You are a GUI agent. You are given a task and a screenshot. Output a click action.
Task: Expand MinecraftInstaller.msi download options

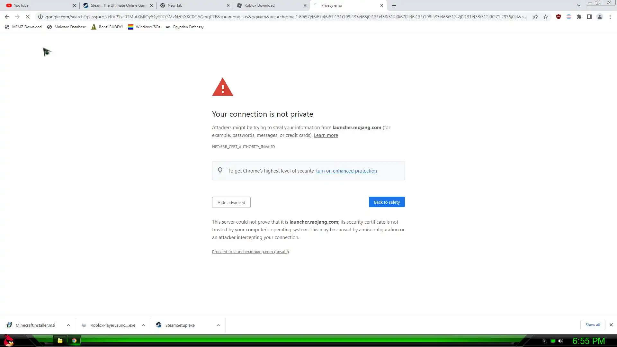(68, 325)
